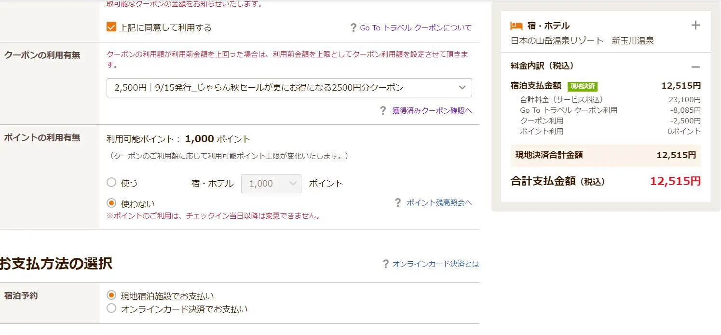
Task: Open 獲得済みクーポン確認へ link
Action: (x=432, y=111)
